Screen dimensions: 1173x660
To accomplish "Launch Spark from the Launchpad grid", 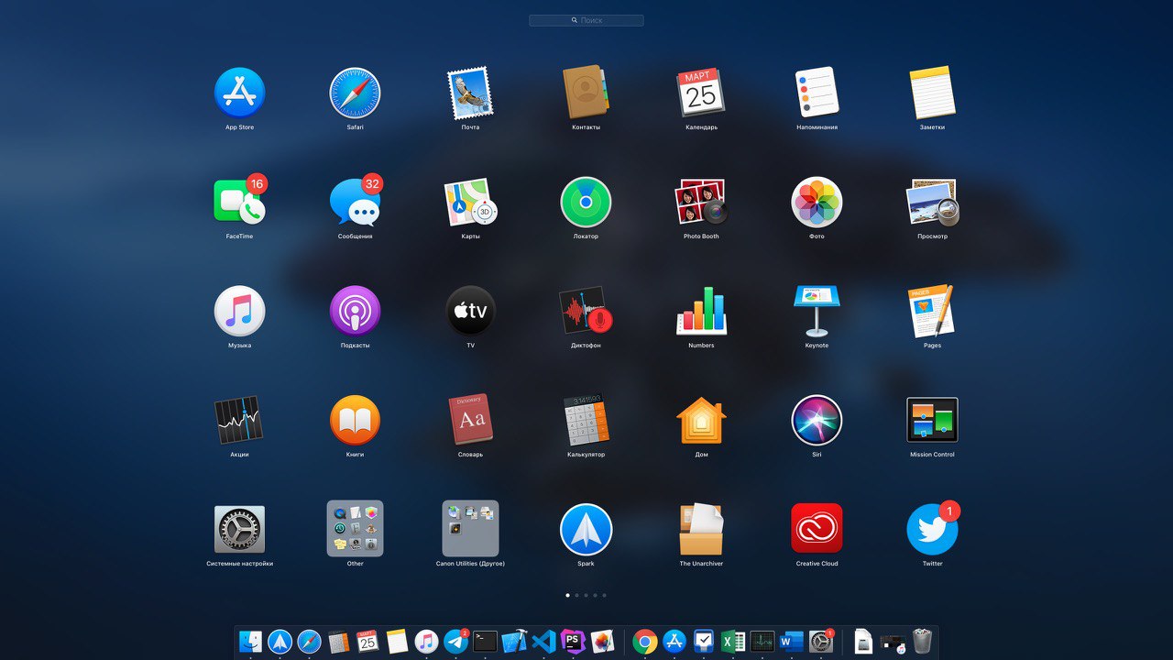I will coord(586,529).
